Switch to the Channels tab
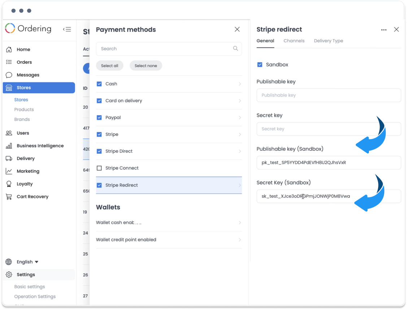407x310 pixels. (294, 41)
